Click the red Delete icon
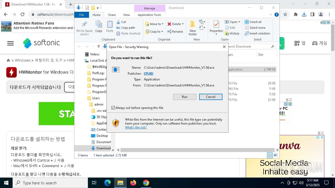Screen dimensions: 335x188 tap(169, 24)
